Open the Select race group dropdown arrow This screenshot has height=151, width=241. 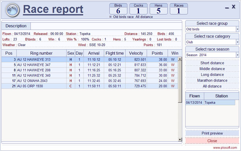coord(237,29)
